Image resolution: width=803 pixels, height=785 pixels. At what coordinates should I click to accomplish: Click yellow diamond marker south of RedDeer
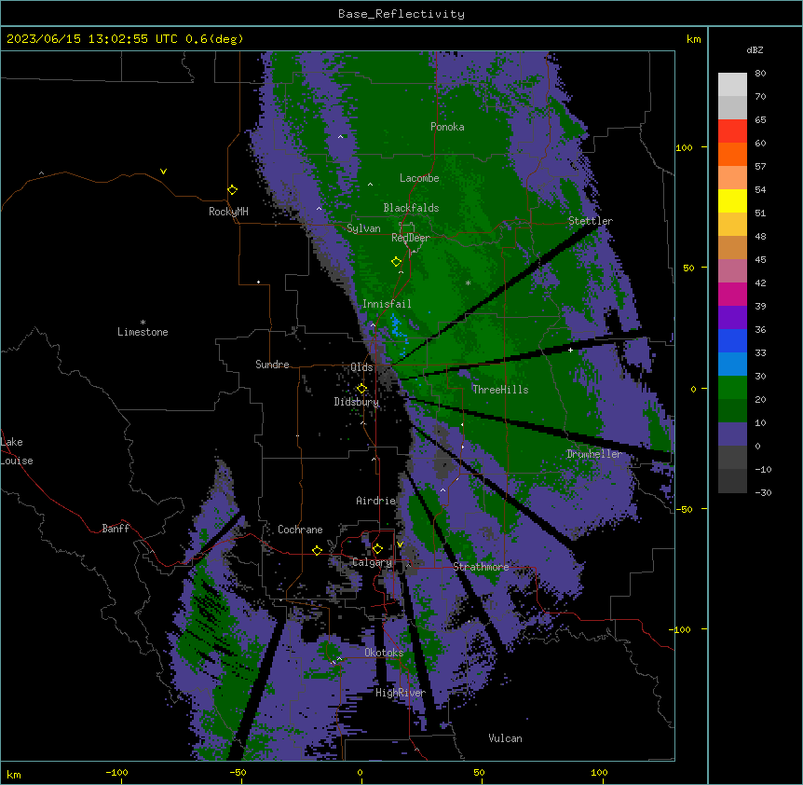tap(396, 262)
